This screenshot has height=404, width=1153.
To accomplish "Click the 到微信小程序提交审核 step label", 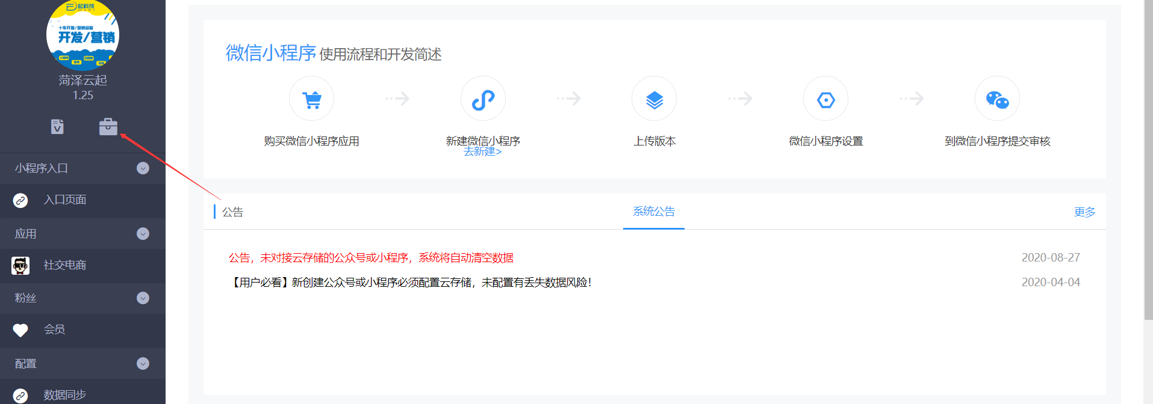I will point(997,141).
